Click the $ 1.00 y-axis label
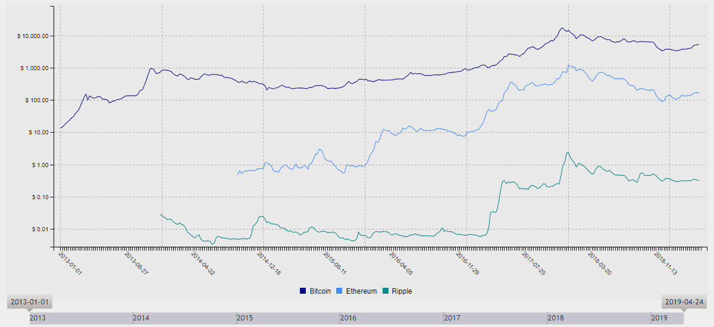 tap(39, 165)
